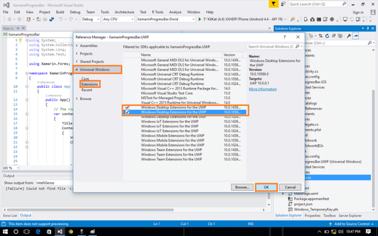Select MSTest for Managed Projects row
The height and width of the screenshot is (236, 378).
(185, 98)
